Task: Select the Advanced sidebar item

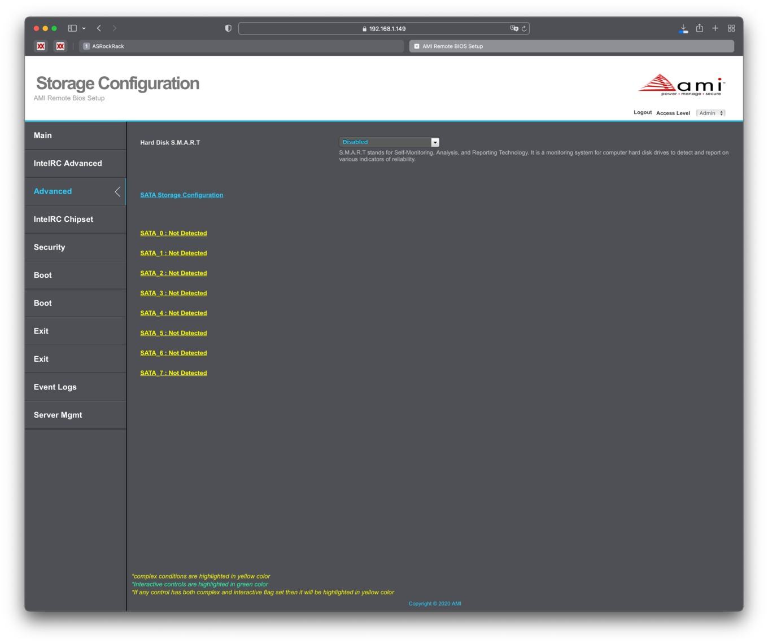Action: click(x=75, y=191)
